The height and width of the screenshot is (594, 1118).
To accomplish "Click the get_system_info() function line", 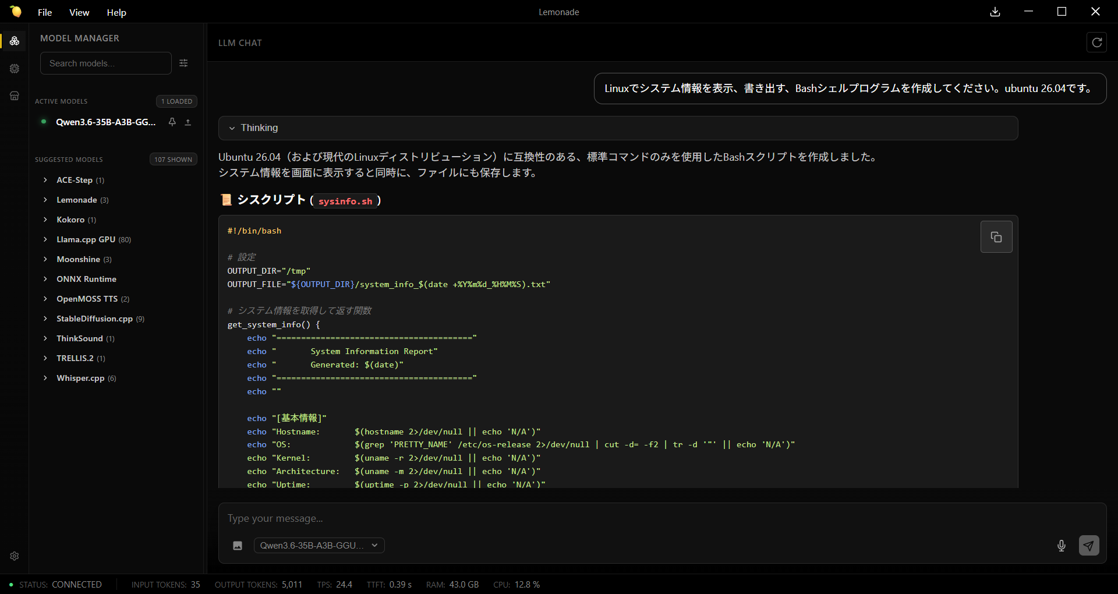I will coord(274,325).
